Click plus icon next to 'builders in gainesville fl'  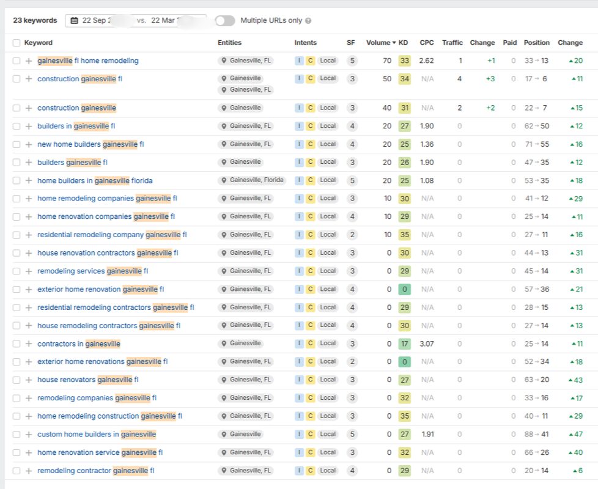pos(29,127)
